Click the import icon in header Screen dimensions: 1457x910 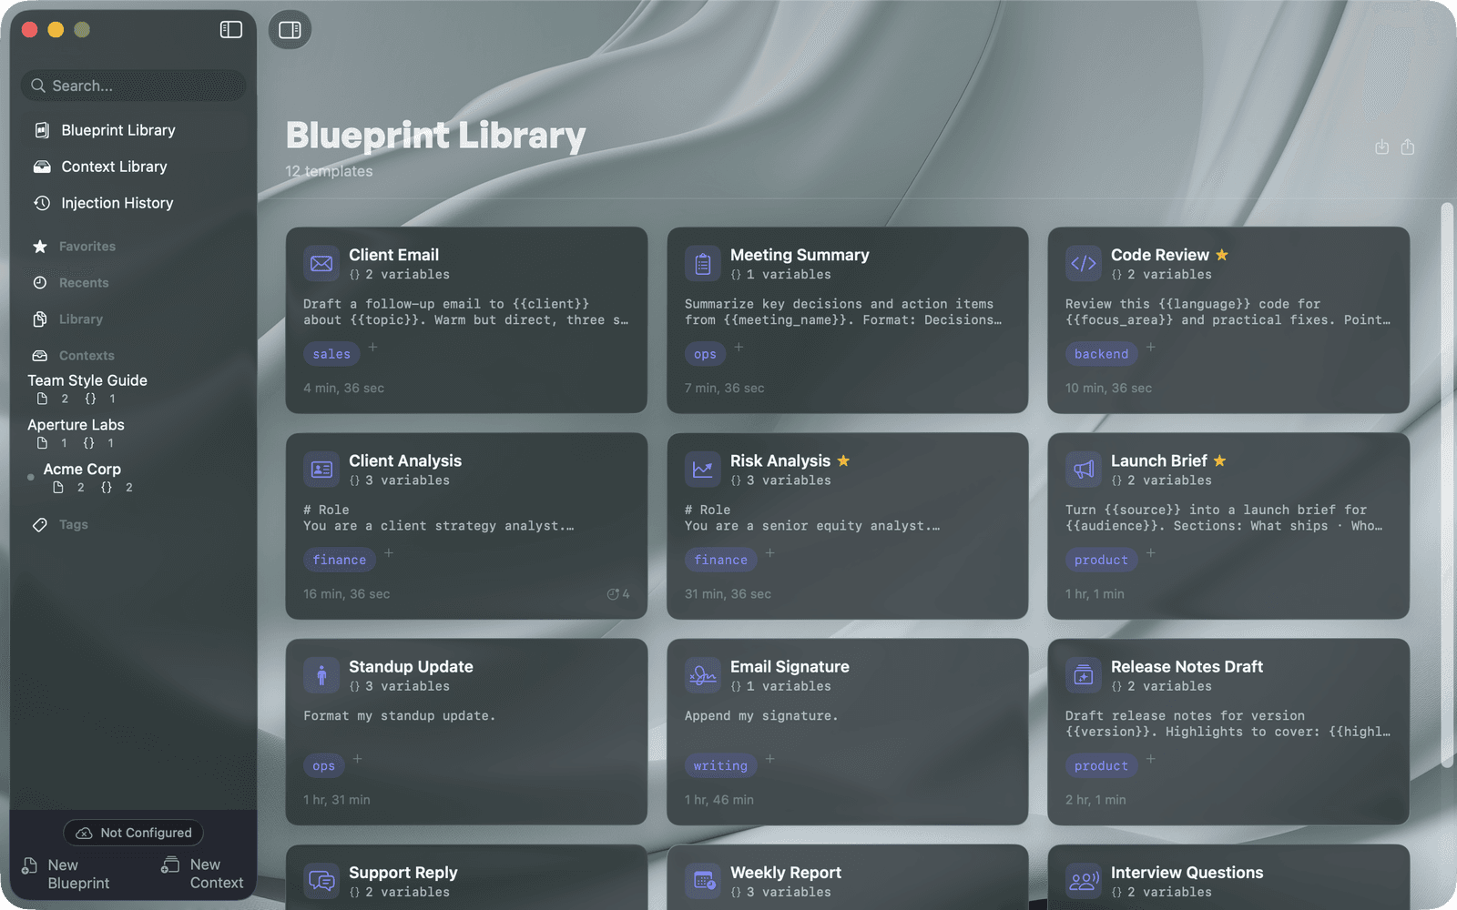tap(1381, 147)
